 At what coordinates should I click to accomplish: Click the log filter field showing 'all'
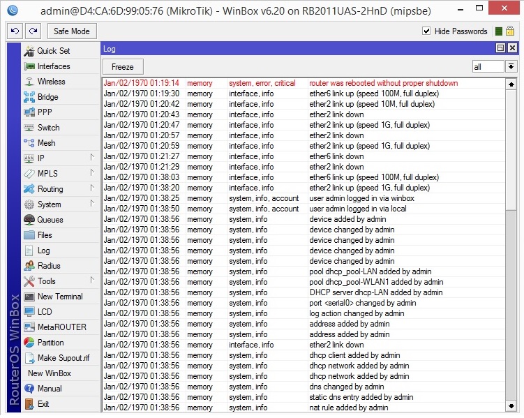tap(488, 66)
